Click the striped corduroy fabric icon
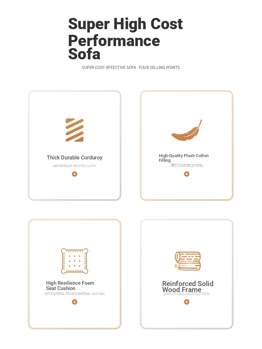Screen dimensions: 262x349 (75, 130)
